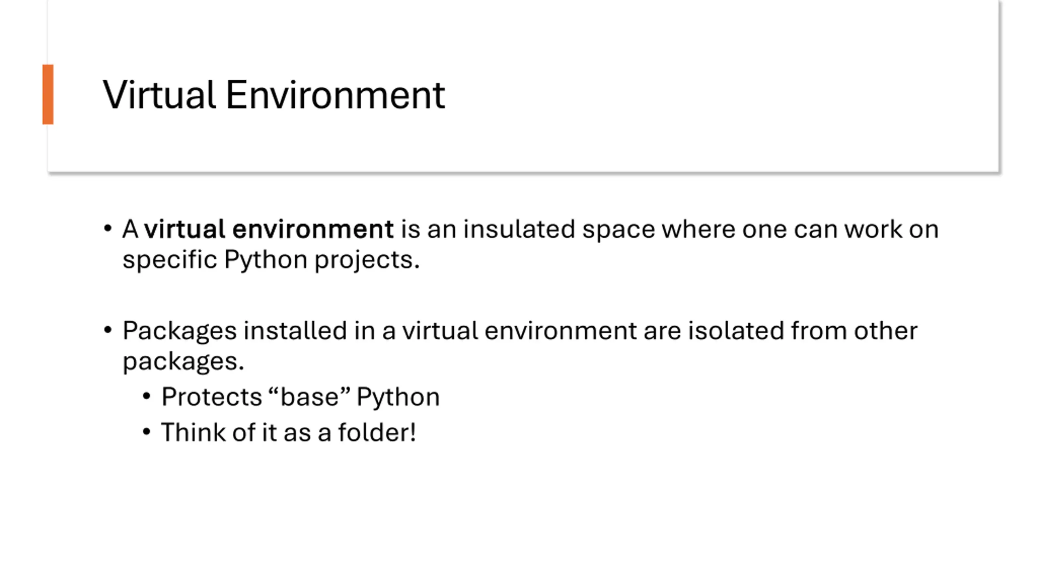
Task: Click the phrase from other ending second bullet line
Action: click(x=854, y=331)
